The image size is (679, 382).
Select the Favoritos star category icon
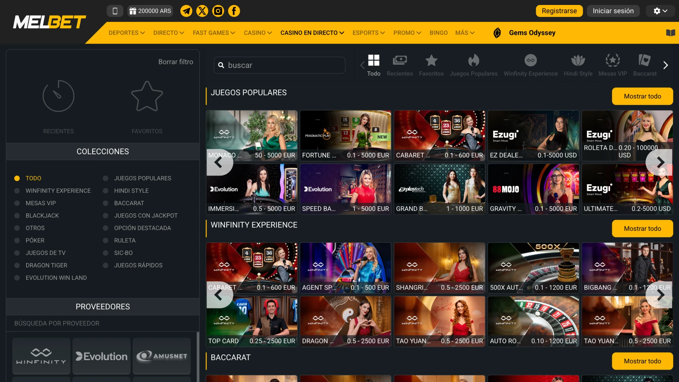[431, 65]
